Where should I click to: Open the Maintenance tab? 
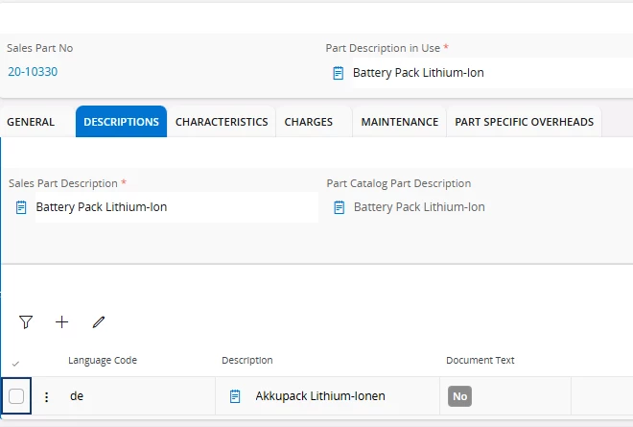[x=400, y=122]
